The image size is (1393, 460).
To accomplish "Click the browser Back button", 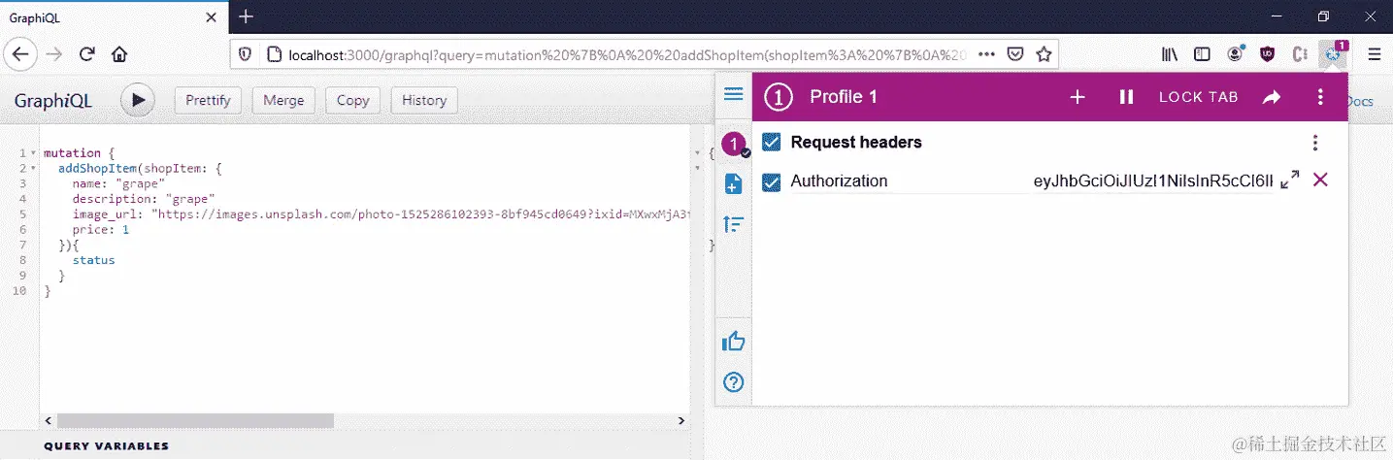I will coord(21,54).
